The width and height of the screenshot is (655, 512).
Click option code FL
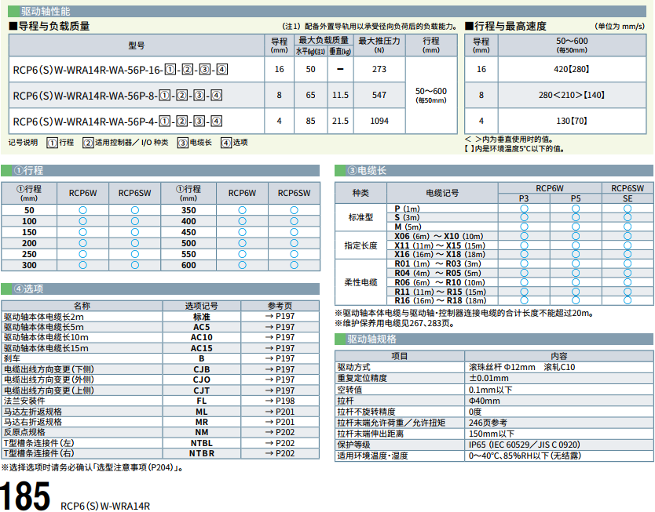click(201, 401)
